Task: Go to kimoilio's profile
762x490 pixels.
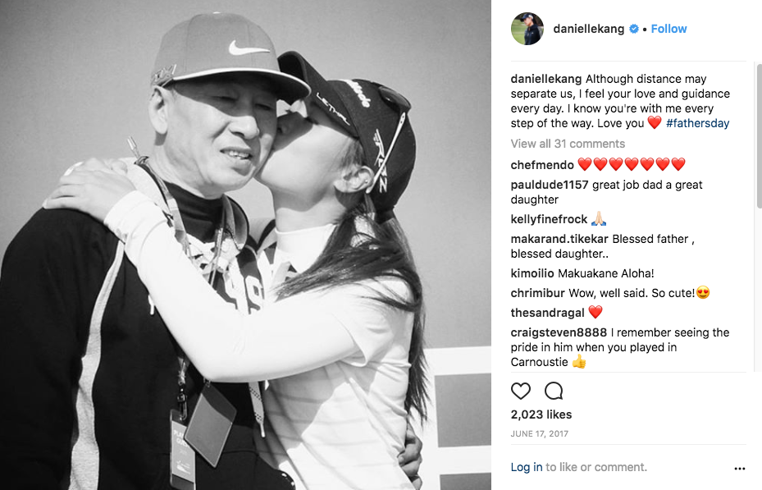Action: [x=532, y=273]
